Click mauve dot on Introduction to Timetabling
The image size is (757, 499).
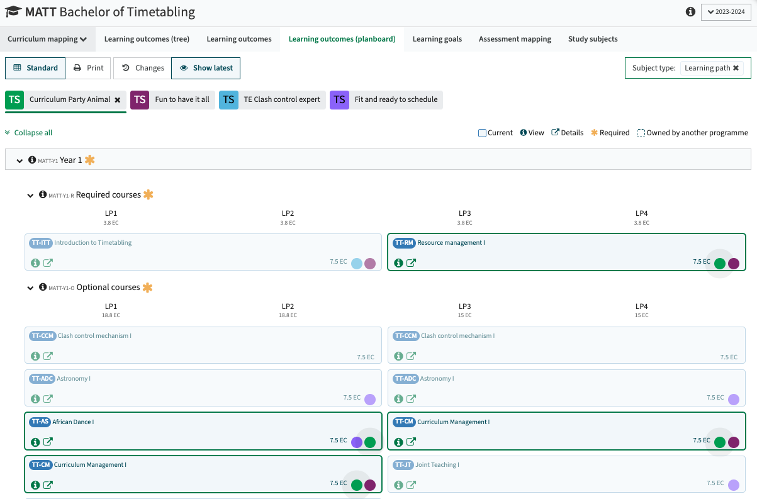(x=370, y=264)
